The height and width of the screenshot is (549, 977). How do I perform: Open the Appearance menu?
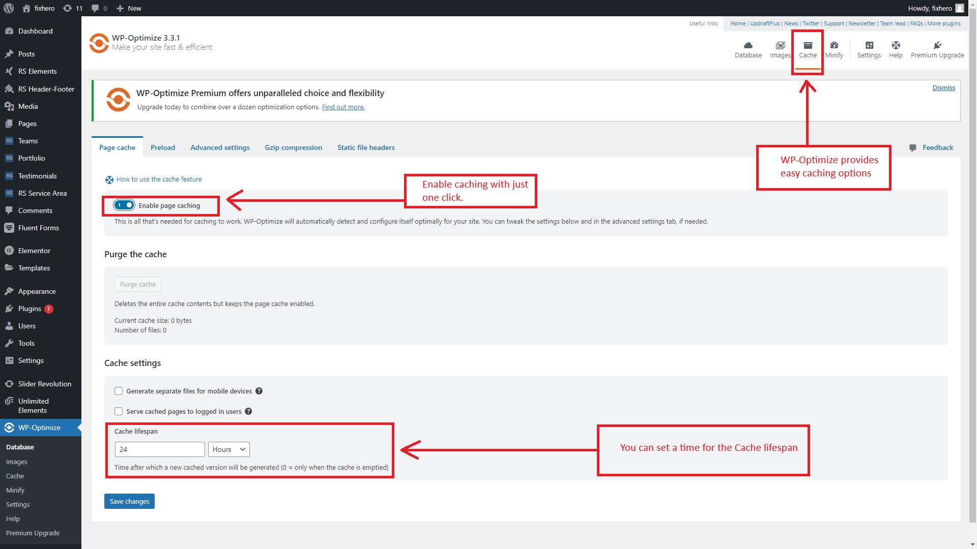pyautogui.click(x=41, y=291)
